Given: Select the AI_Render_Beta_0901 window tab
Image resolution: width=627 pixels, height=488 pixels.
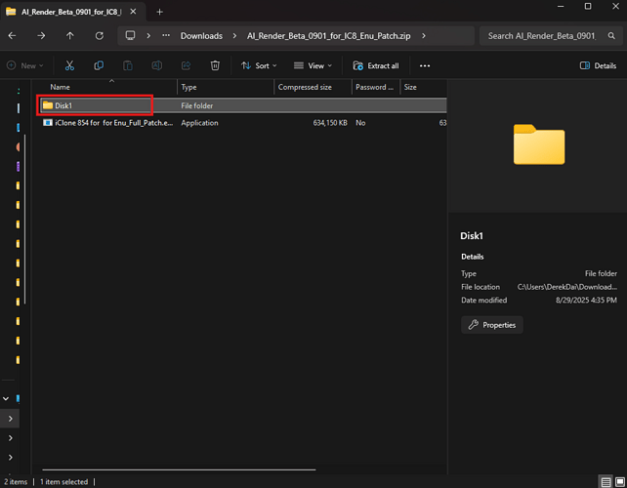Looking at the screenshot, I should pyautogui.click(x=71, y=12).
